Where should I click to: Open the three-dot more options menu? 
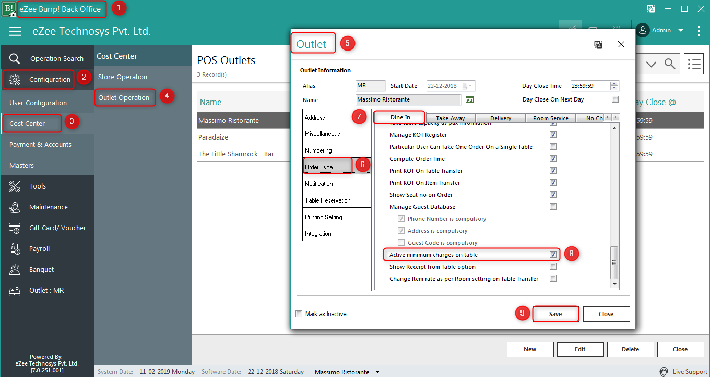[699, 31]
